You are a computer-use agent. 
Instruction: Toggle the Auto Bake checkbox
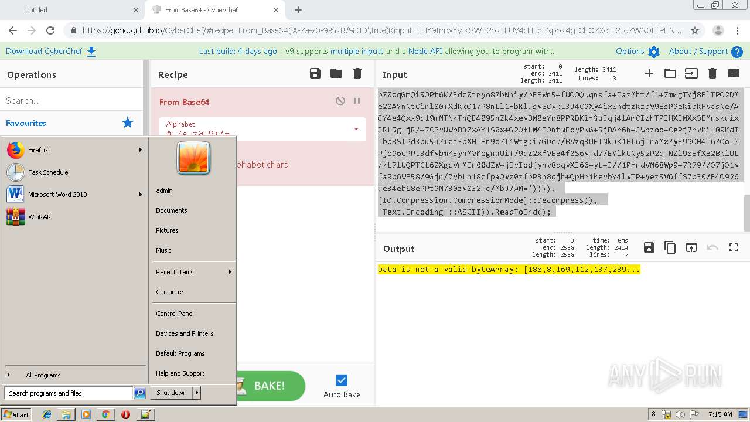(x=342, y=380)
